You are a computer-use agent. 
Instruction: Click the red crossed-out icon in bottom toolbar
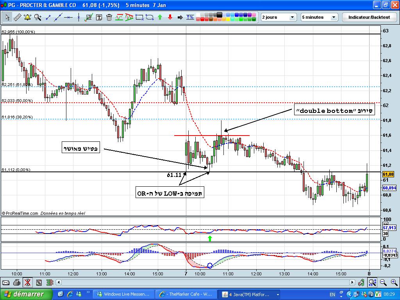pyautogui.click(x=28, y=282)
